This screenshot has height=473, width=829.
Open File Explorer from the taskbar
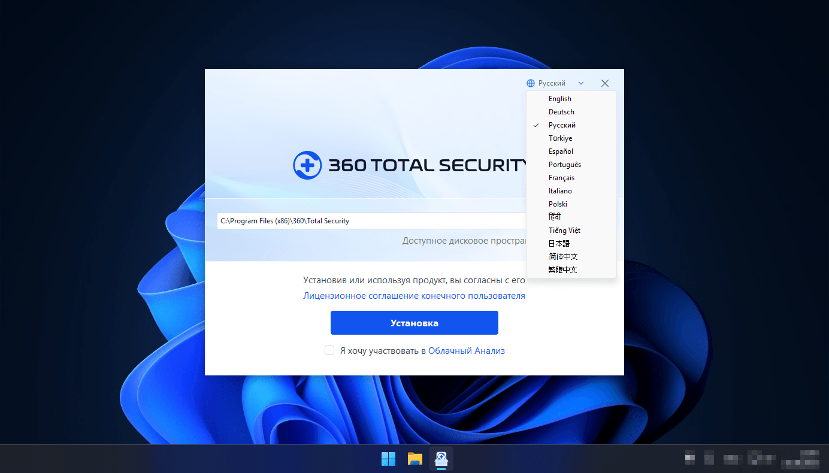click(x=415, y=459)
